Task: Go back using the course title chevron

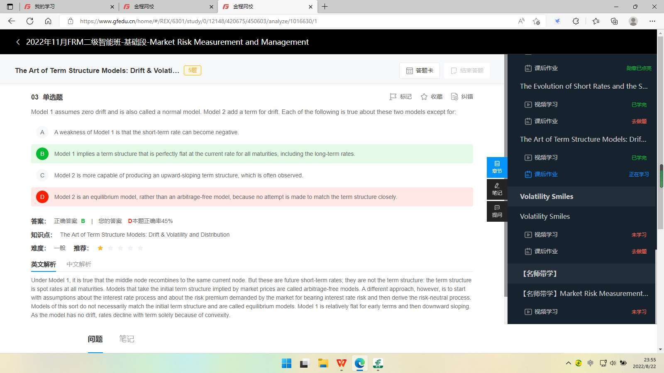Action: 18,42
